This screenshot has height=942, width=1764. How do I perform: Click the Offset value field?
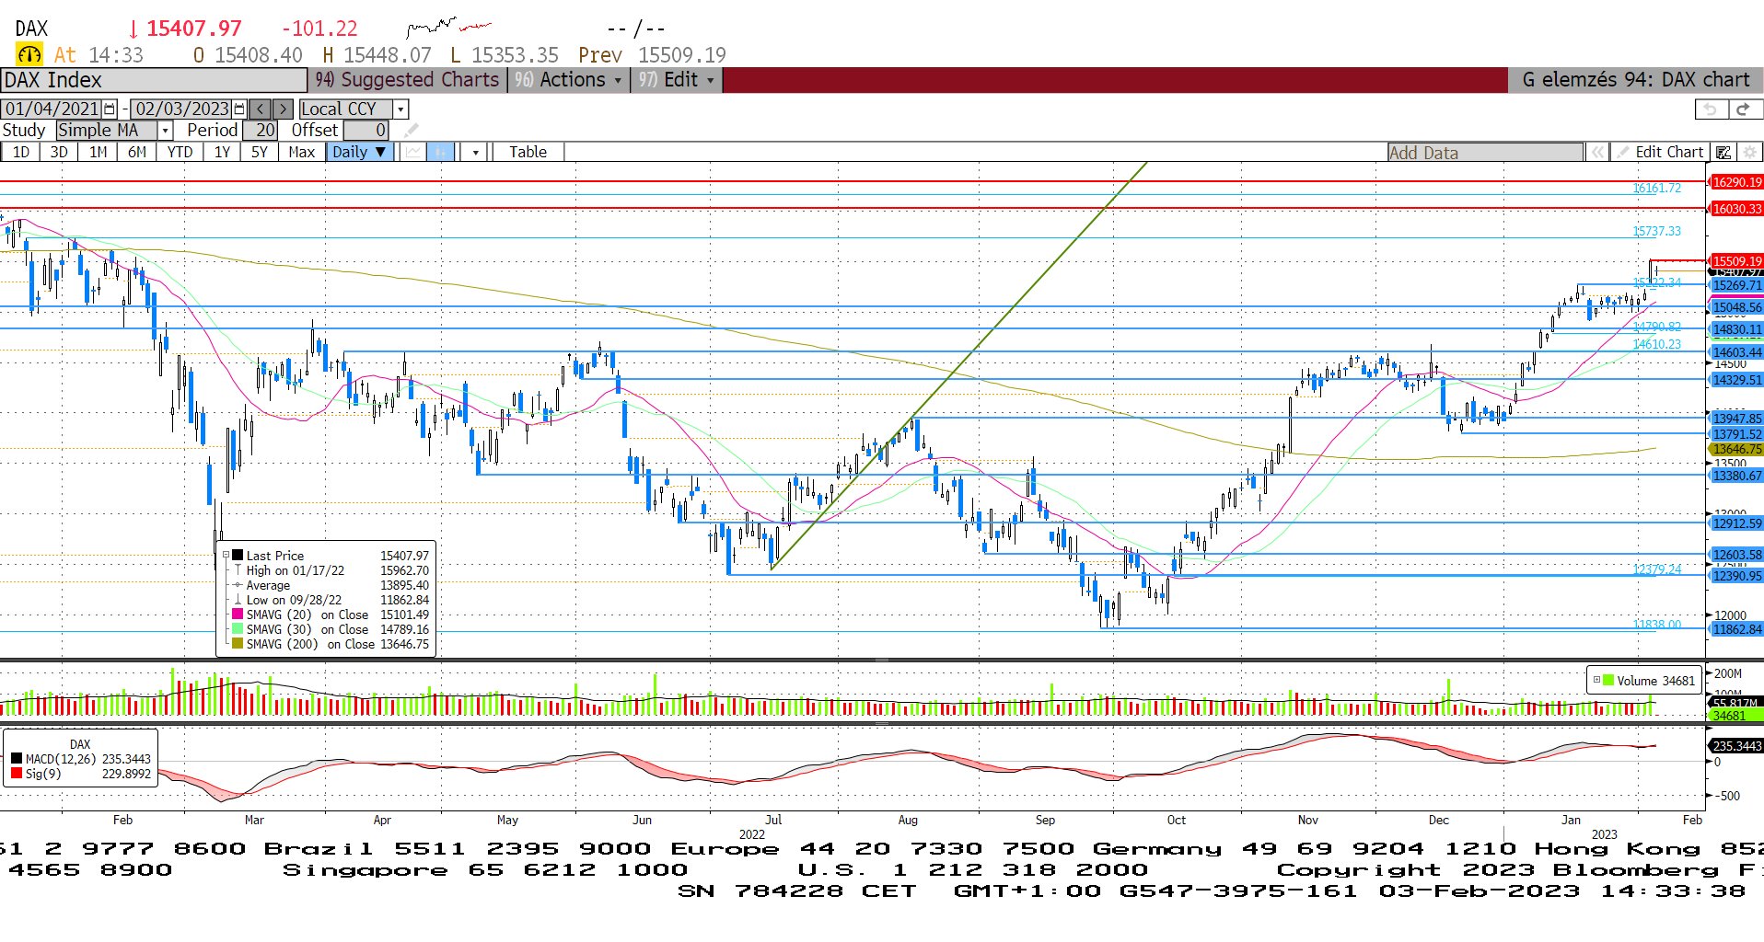coord(366,131)
